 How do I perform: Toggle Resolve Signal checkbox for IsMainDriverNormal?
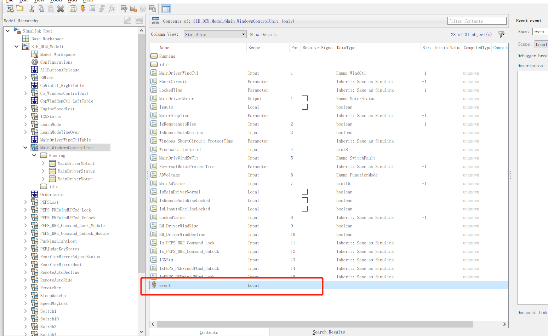(x=305, y=192)
